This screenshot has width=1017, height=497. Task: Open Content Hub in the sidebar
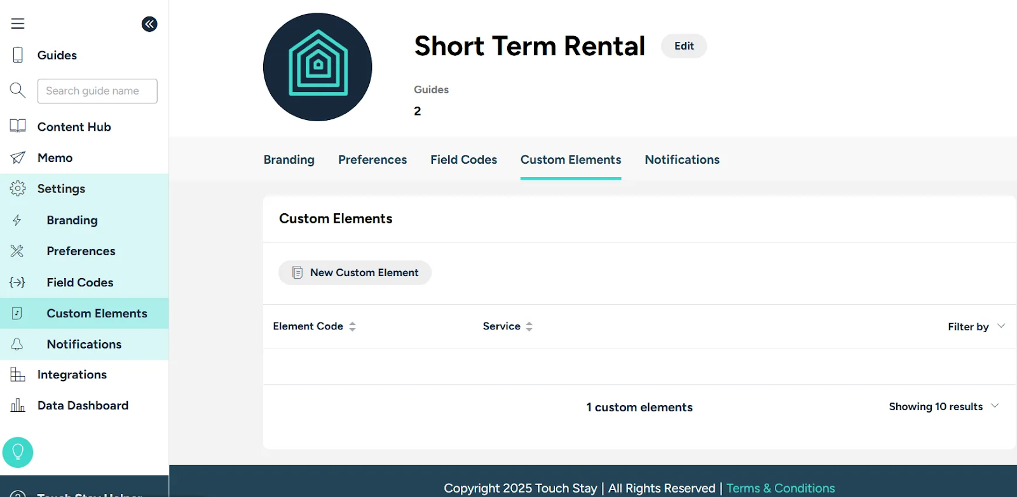74,127
